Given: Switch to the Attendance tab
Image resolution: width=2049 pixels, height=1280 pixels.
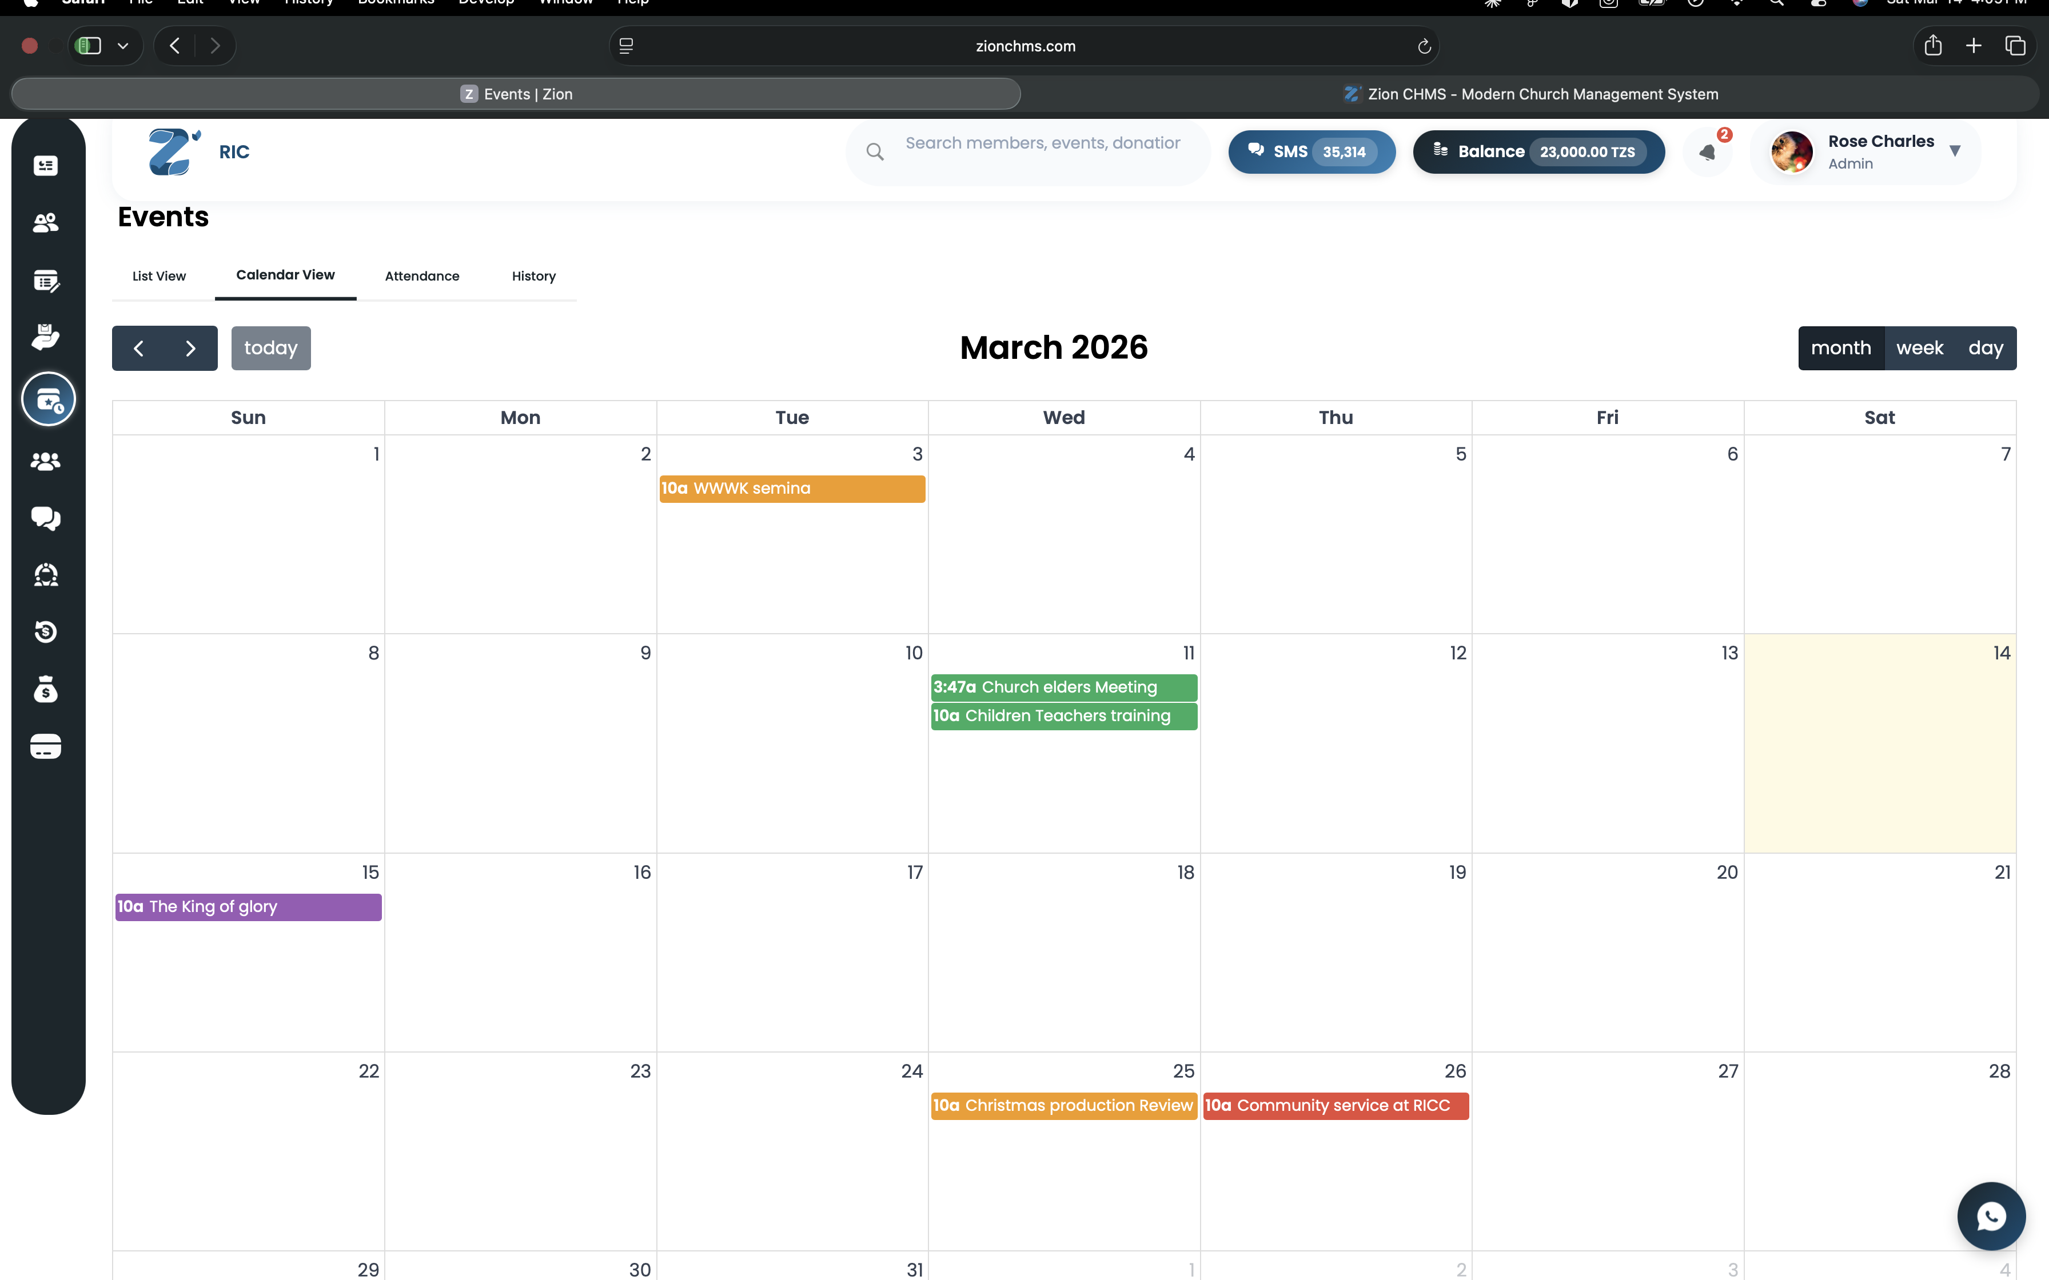Looking at the screenshot, I should coord(422,276).
